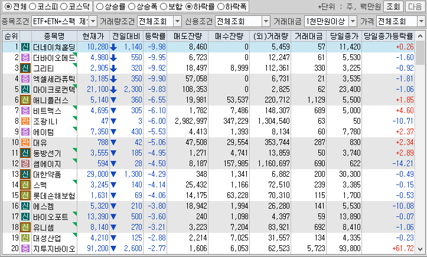Click the 증 badge icon for 더바이오메드
The height and width of the screenshot is (257, 427).
point(25,58)
